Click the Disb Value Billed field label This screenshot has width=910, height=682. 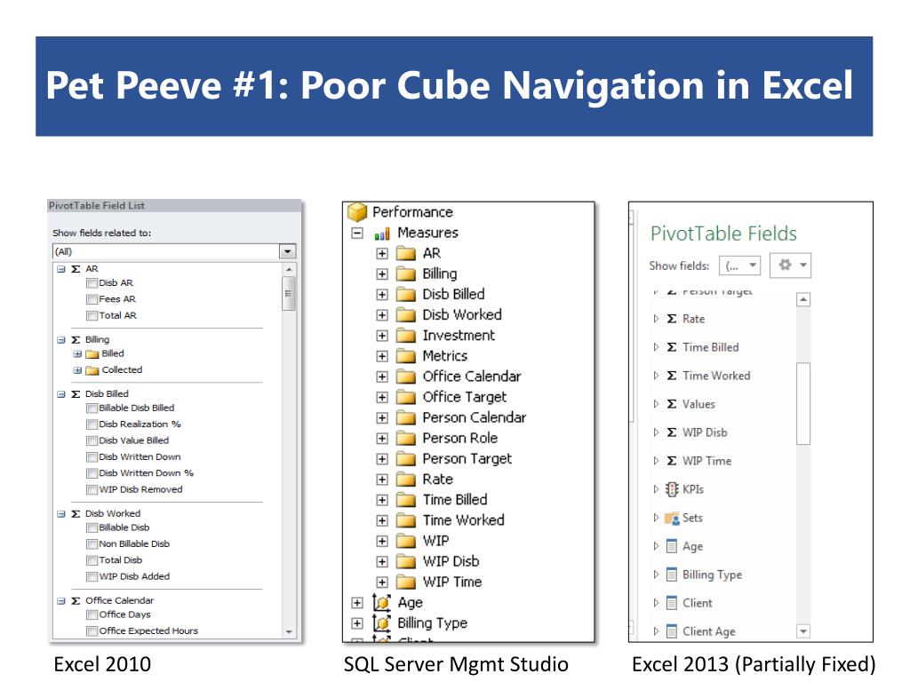coord(134,440)
